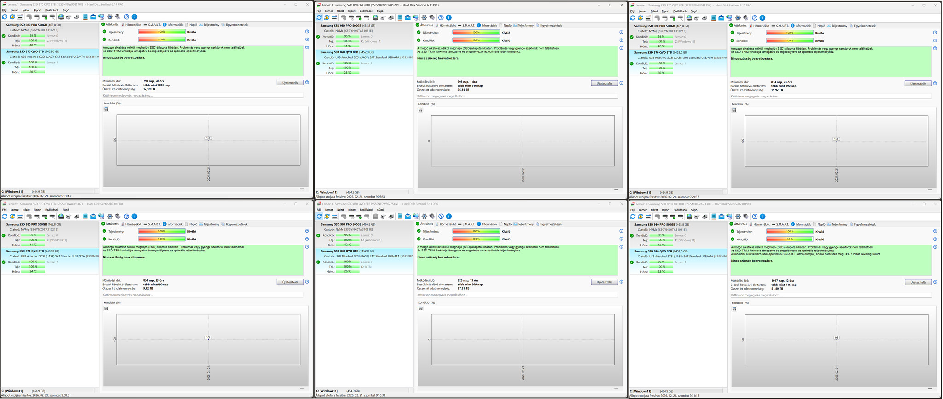Click help icon beside Újratesztelés in 1047 nap window
The height and width of the screenshot is (399, 943).
(x=935, y=282)
